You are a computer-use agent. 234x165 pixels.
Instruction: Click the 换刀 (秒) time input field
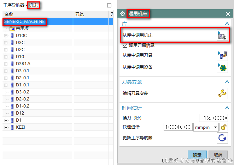[212, 118]
